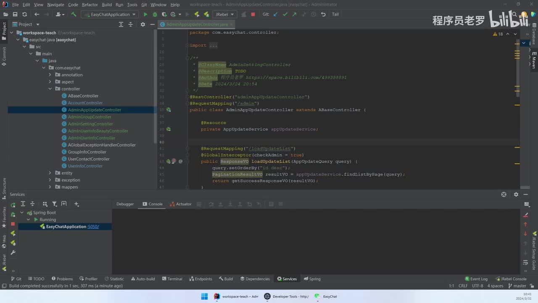Switch to the Debugger tab
The width and height of the screenshot is (538, 303).
coord(125,204)
